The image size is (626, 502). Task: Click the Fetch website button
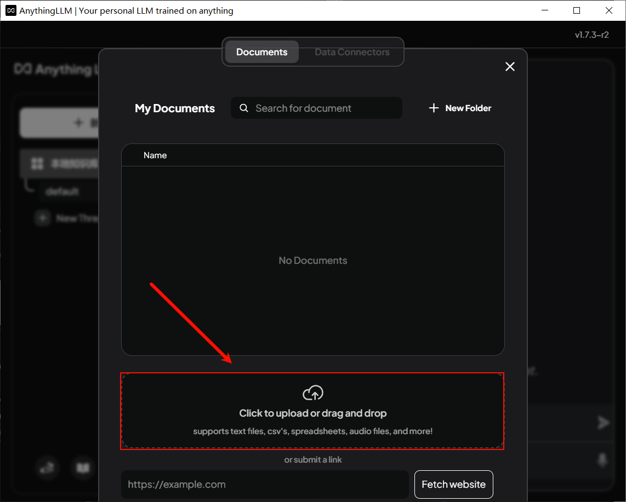coord(453,484)
